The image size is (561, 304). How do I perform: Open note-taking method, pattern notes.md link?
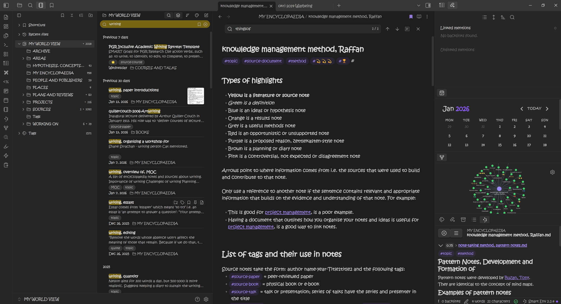(x=492, y=245)
